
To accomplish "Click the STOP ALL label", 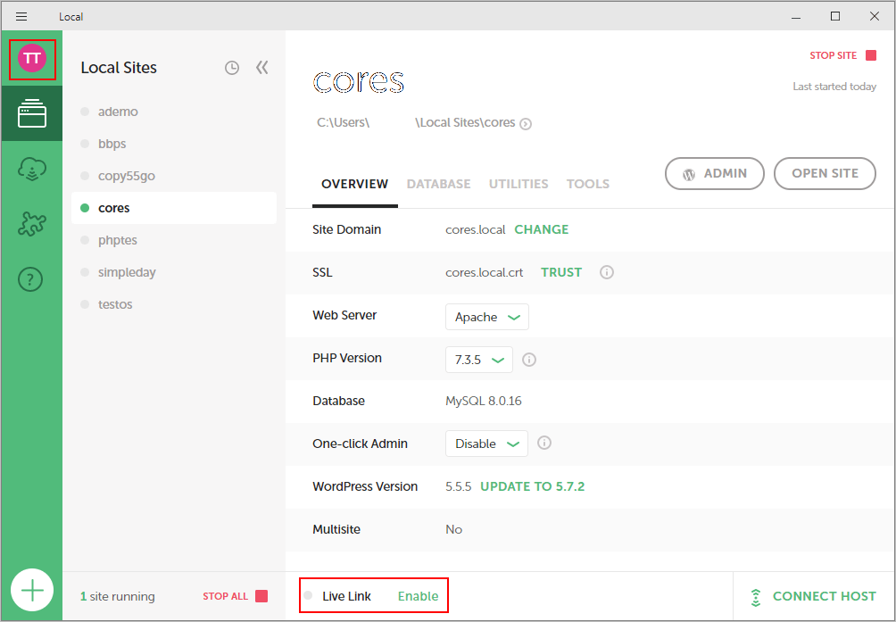I will (225, 596).
